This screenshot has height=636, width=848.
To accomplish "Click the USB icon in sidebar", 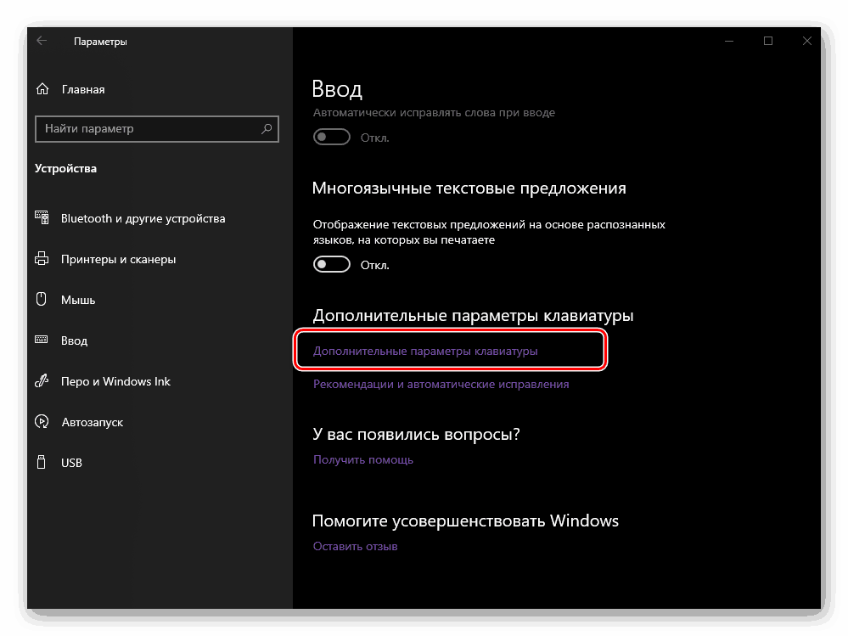I will [42, 463].
